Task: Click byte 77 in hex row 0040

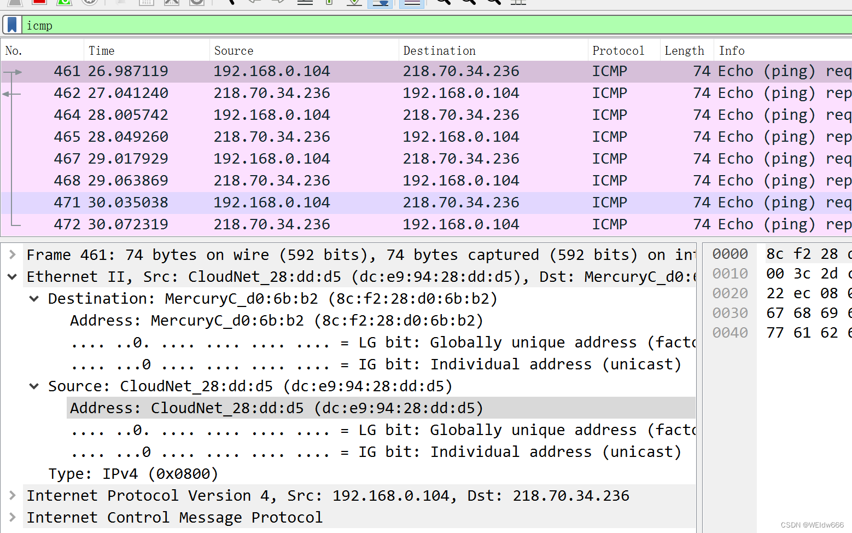Action: point(775,333)
